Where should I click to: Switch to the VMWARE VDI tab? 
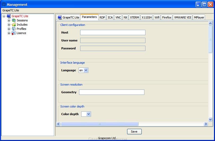pyautogui.click(x=183, y=17)
